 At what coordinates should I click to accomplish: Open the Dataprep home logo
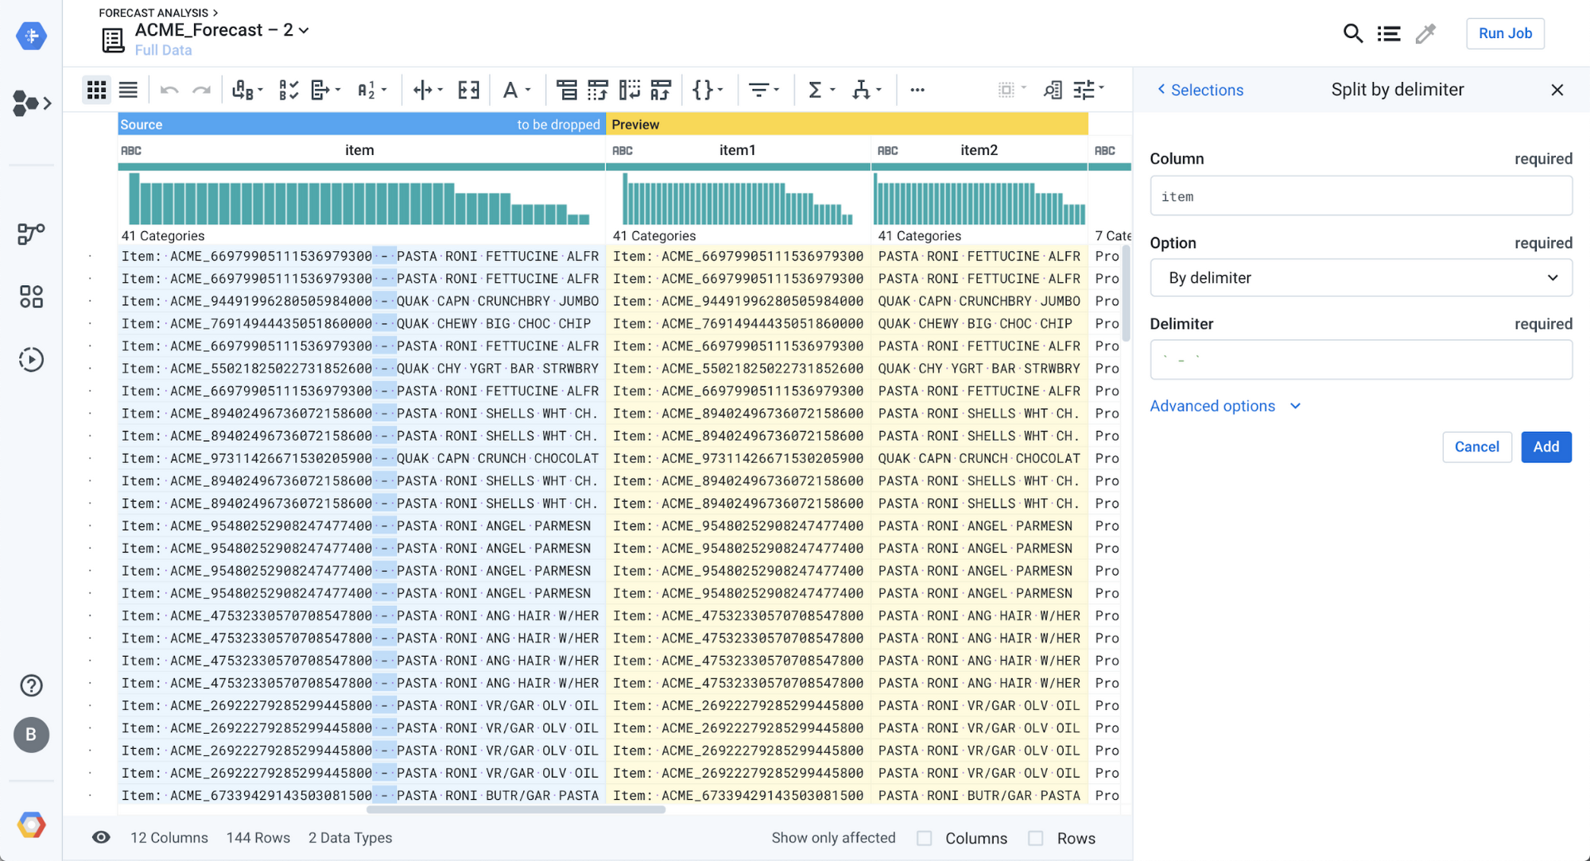pos(31,36)
